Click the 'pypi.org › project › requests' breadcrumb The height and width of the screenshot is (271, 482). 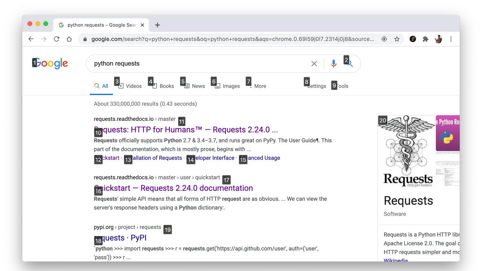pyautogui.click(x=127, y=227)
